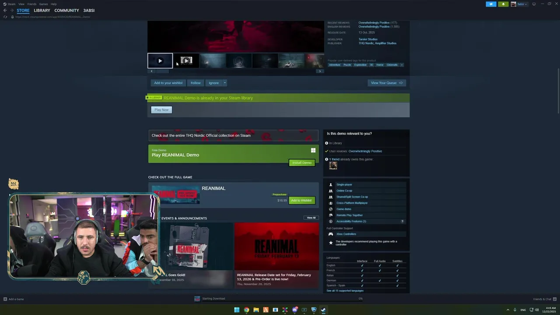This screenshot has width=560, height=315.
Task: Click the Horror tag
Action: [380, 65]
